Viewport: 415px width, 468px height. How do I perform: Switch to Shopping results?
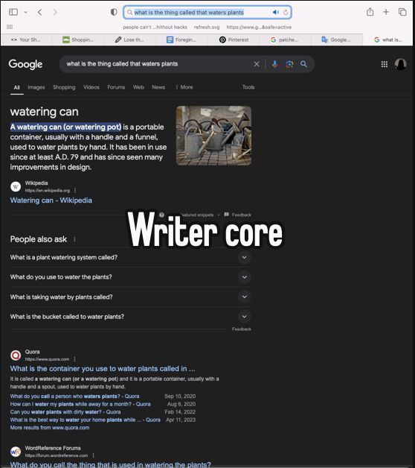(64, 87)
